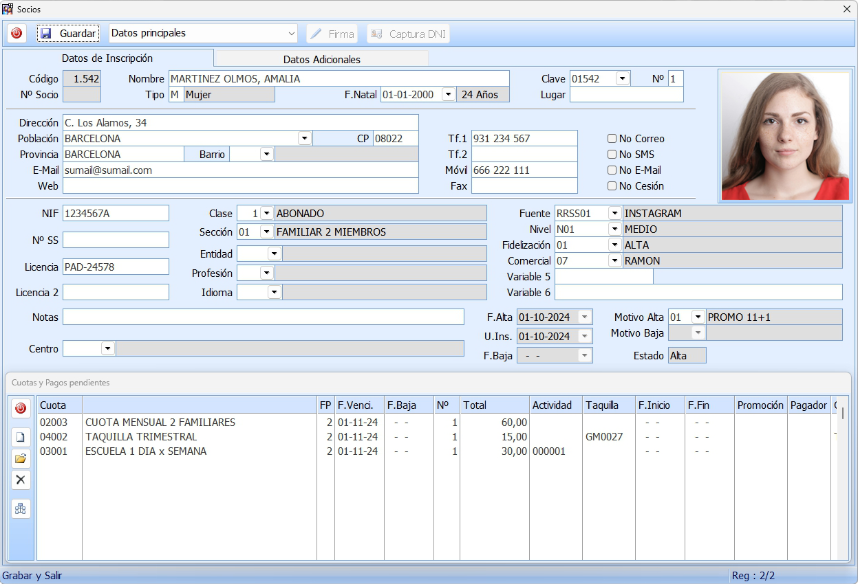Expand the Datos principales dropdown

[x=291, y=33]
